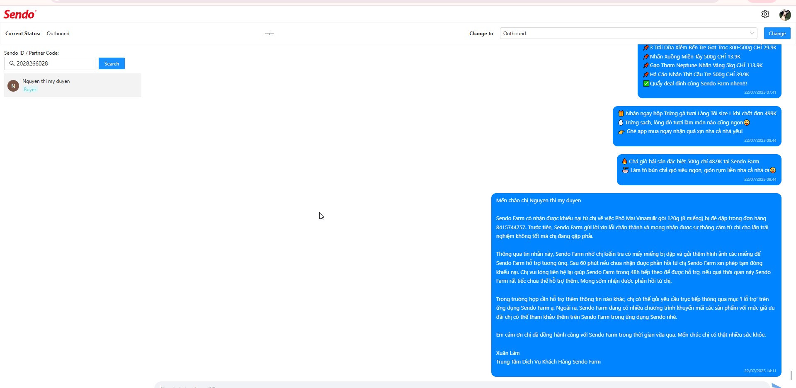Click the 'Quẩy deal đỉnh cùng Sendo Farm' line
Viewport: 796px width, 388px height.
click(695, 84)
